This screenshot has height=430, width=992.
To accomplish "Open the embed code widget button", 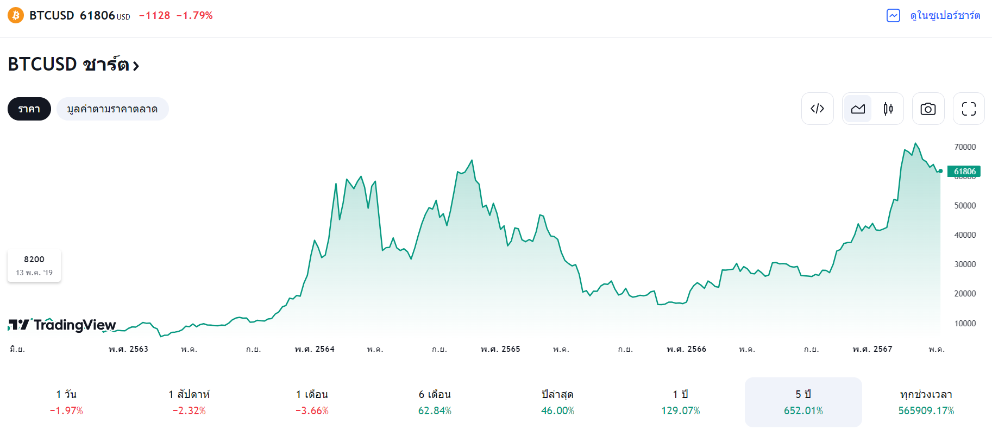I will tap(817, 109).
